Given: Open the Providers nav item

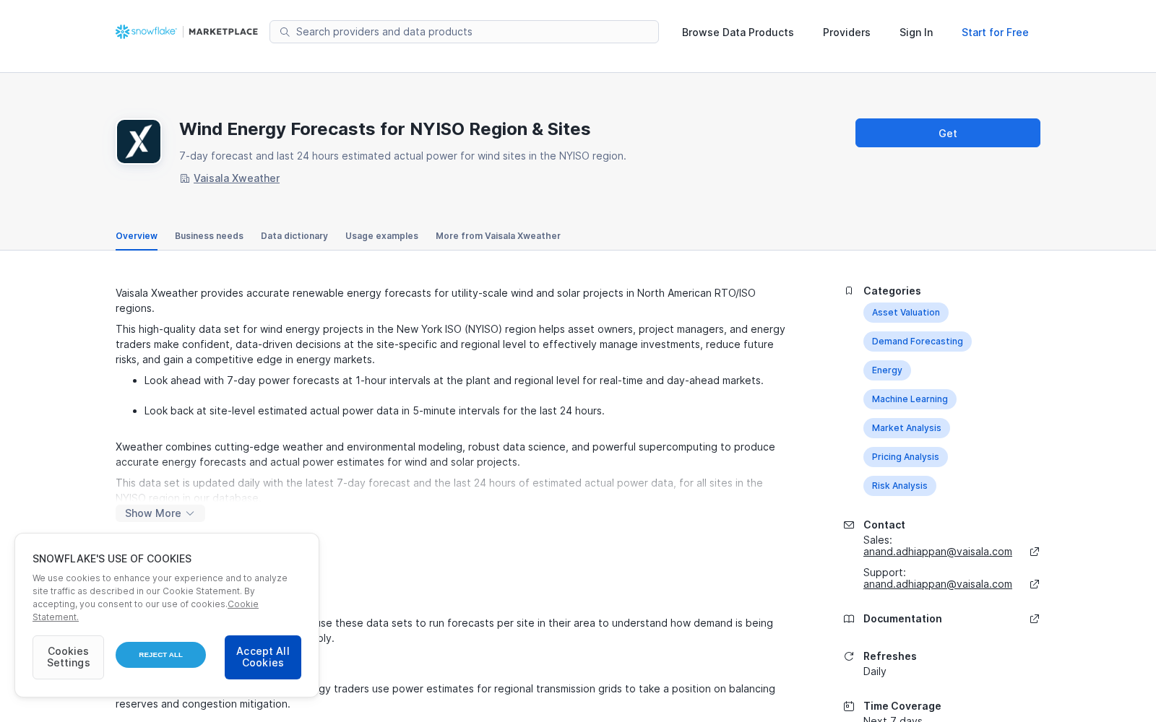Looking at the screenshot, I should [x=846, y=32].
